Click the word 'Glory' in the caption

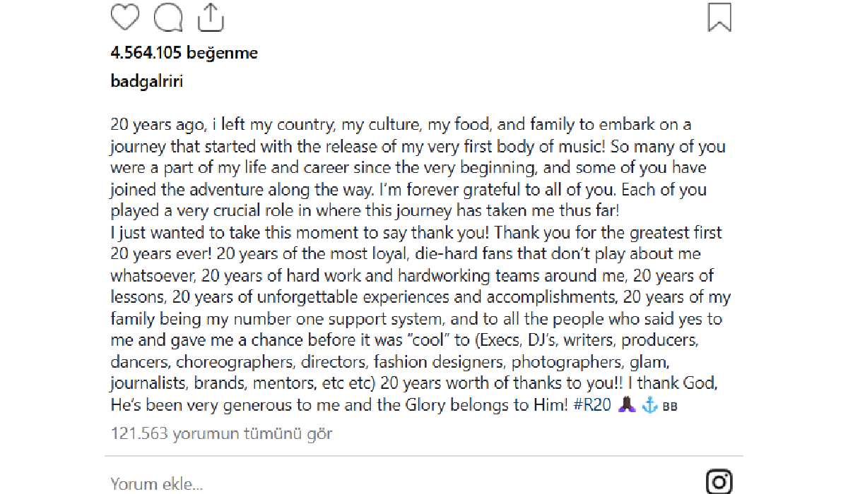(x=444, y=406)
